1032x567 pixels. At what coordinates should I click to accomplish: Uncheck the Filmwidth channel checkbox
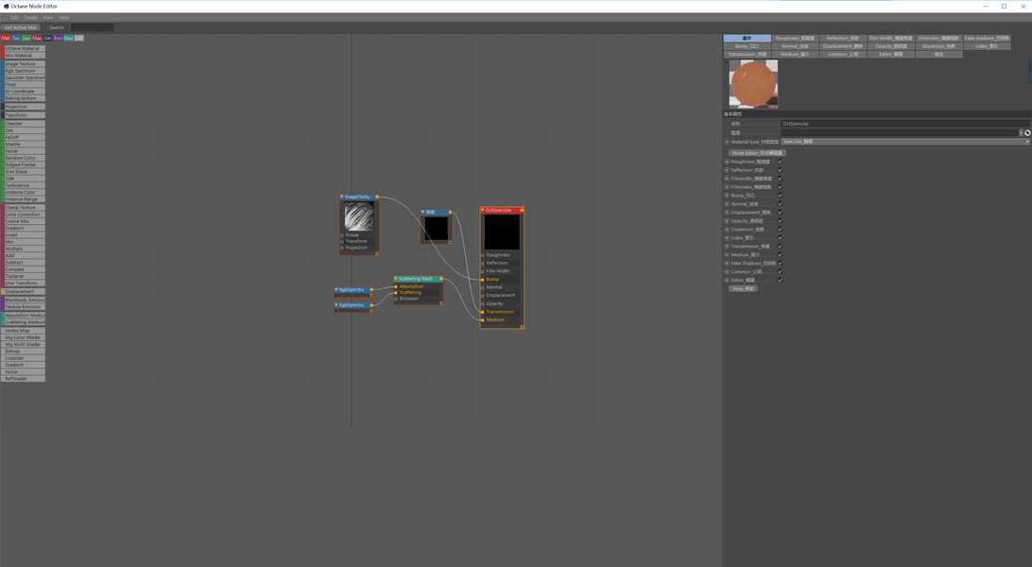tap(781, 179)
